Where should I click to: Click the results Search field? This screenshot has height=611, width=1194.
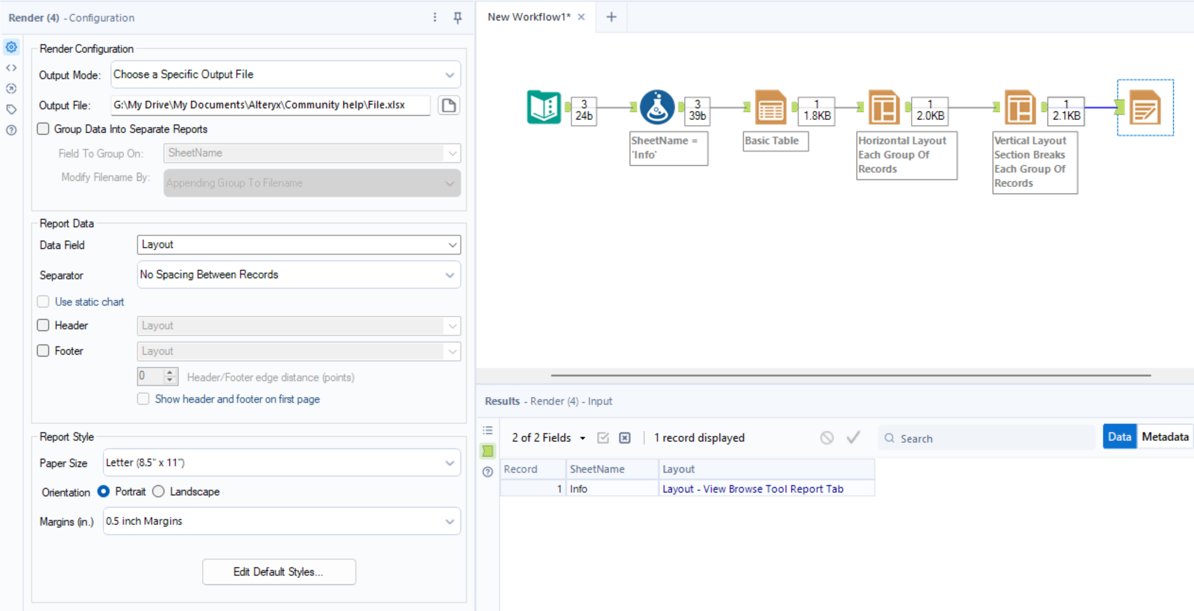pyautogui.click(x=987, y=438)
